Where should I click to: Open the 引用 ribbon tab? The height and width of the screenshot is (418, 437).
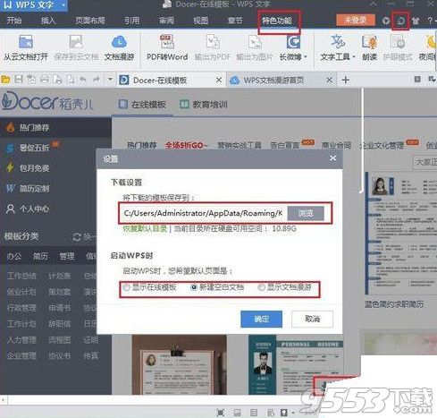tap(132, 21)
